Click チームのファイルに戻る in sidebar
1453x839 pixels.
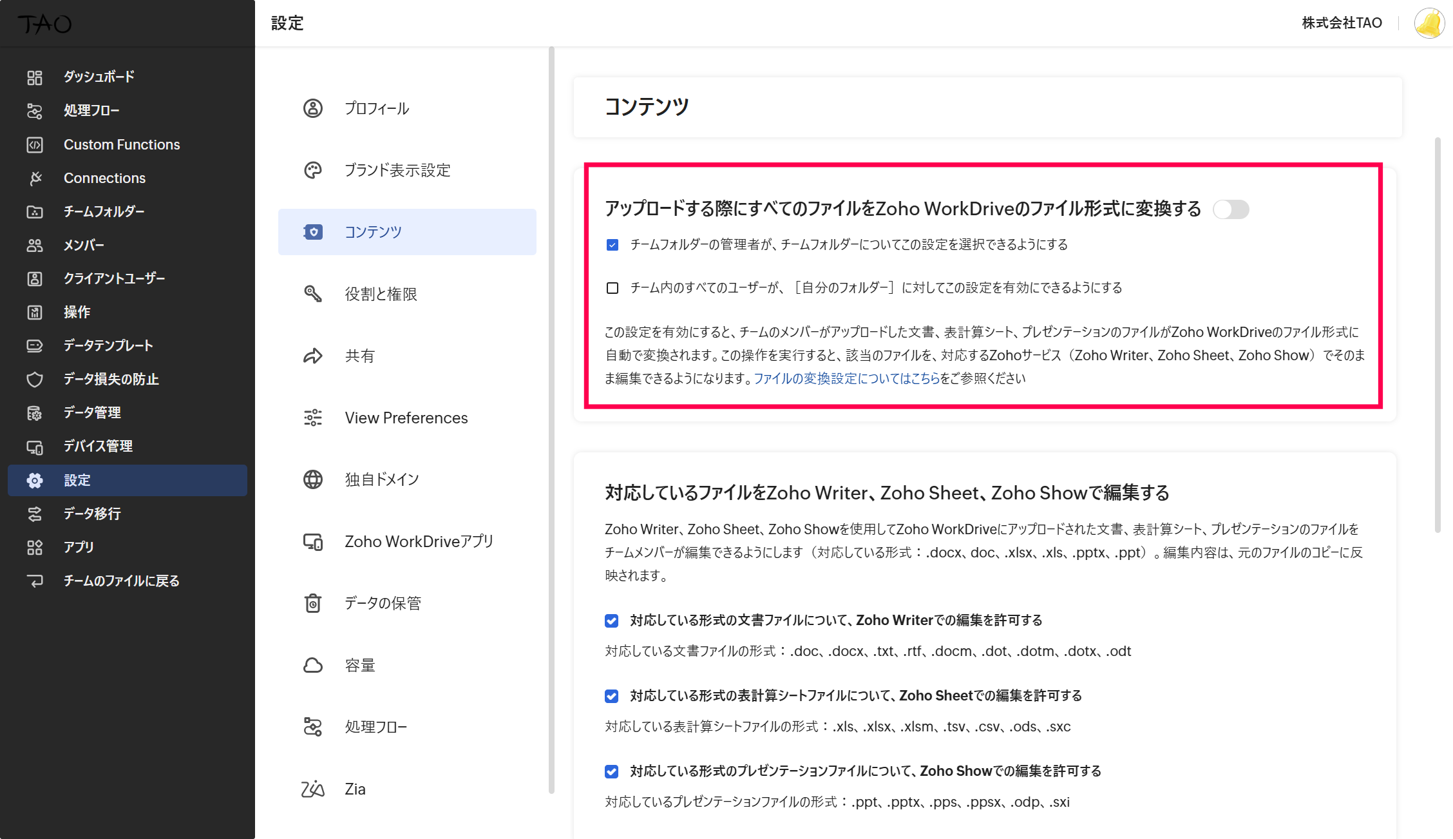pyautogui.click(x=121, y=581)
